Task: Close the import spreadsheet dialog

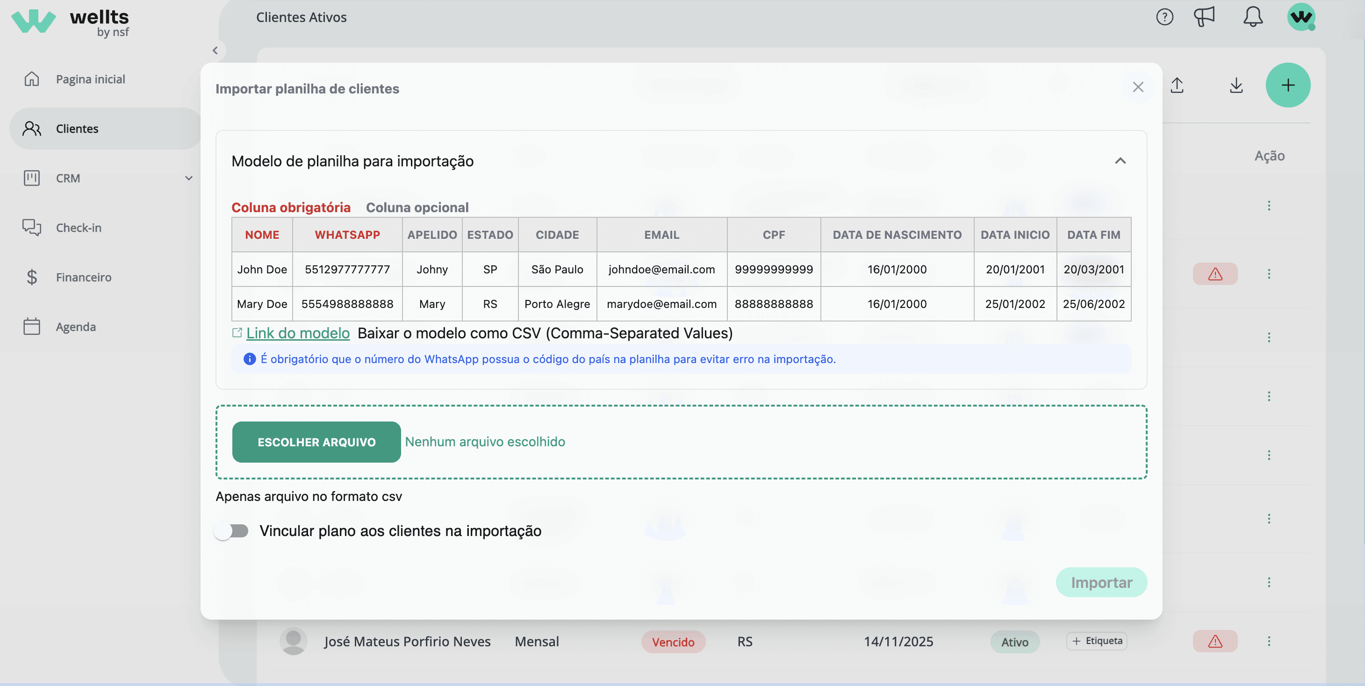Action: pos(1138,87)
